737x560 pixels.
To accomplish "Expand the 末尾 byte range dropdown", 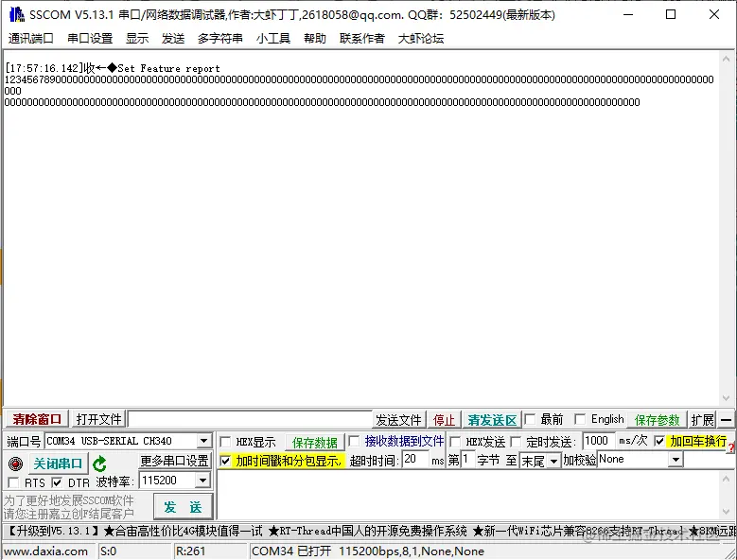I will point(554,461).
